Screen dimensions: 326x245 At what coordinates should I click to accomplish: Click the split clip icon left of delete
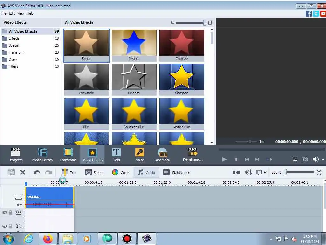[x=11, y=172]
